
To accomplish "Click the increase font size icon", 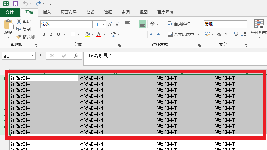I will [x=110, y=24].
